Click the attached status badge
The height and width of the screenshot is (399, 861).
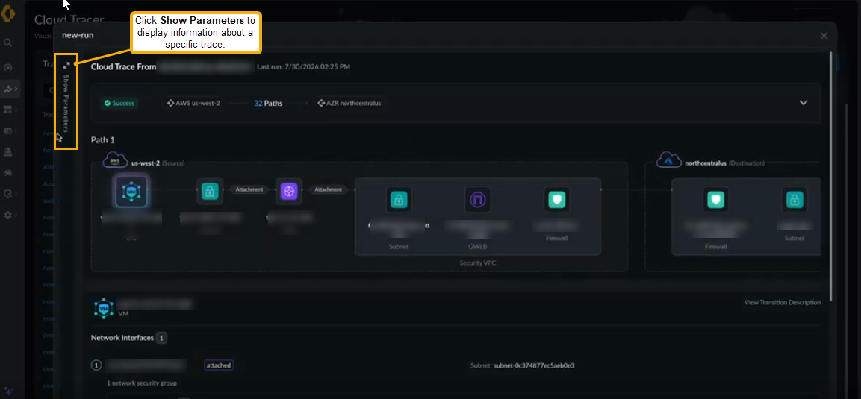[219, 365]
